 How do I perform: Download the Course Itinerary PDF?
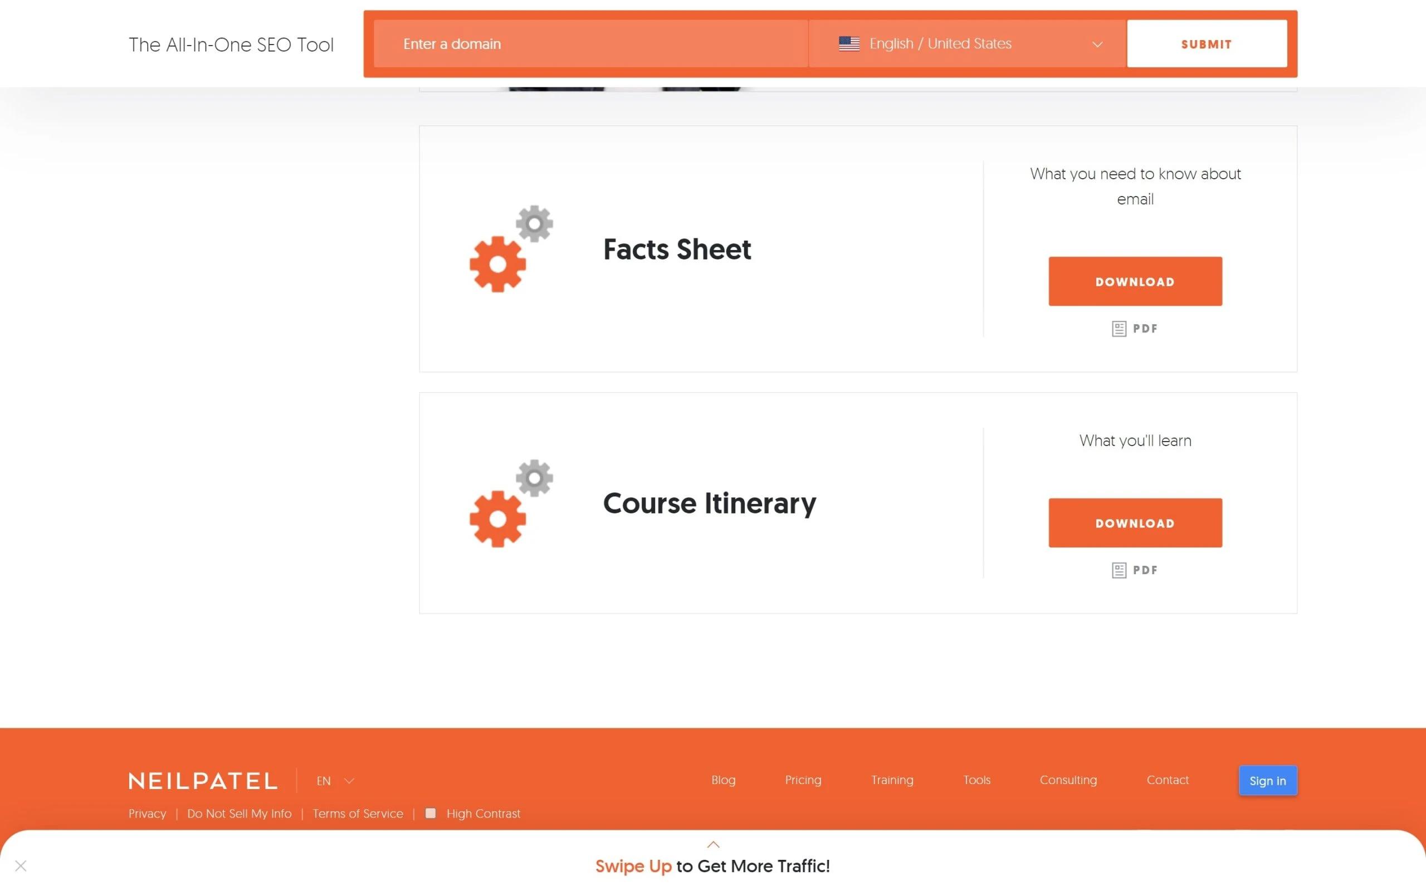[1134, 523]
